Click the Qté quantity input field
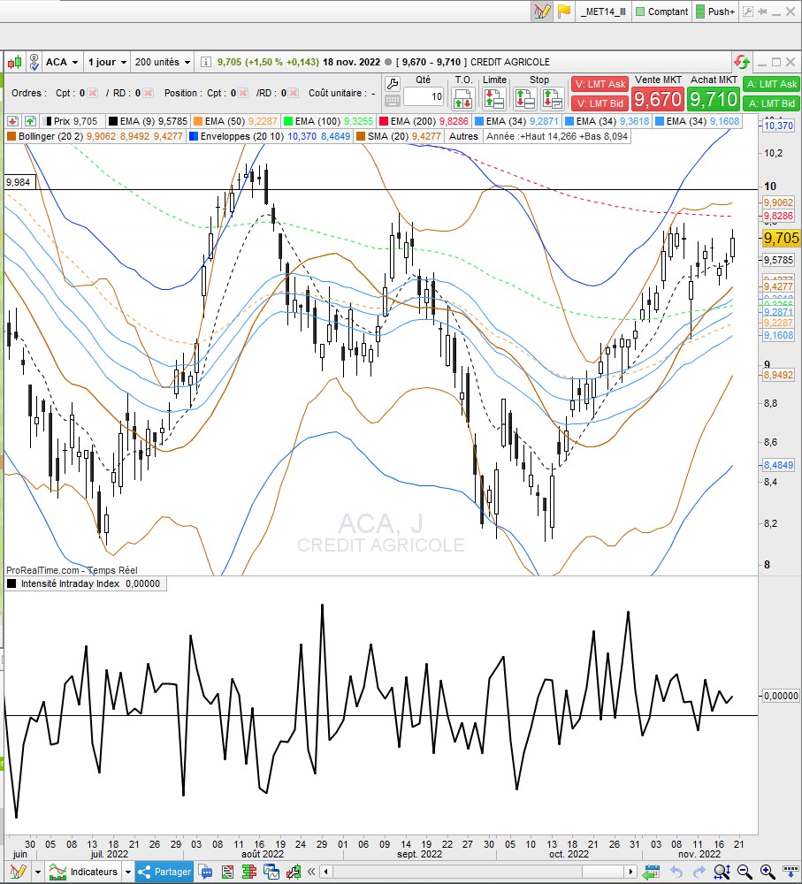This screenshot has height=884, width=802. (x=424, y=96)
